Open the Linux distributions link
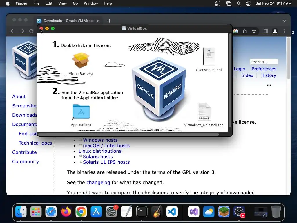 pos(100,151)
